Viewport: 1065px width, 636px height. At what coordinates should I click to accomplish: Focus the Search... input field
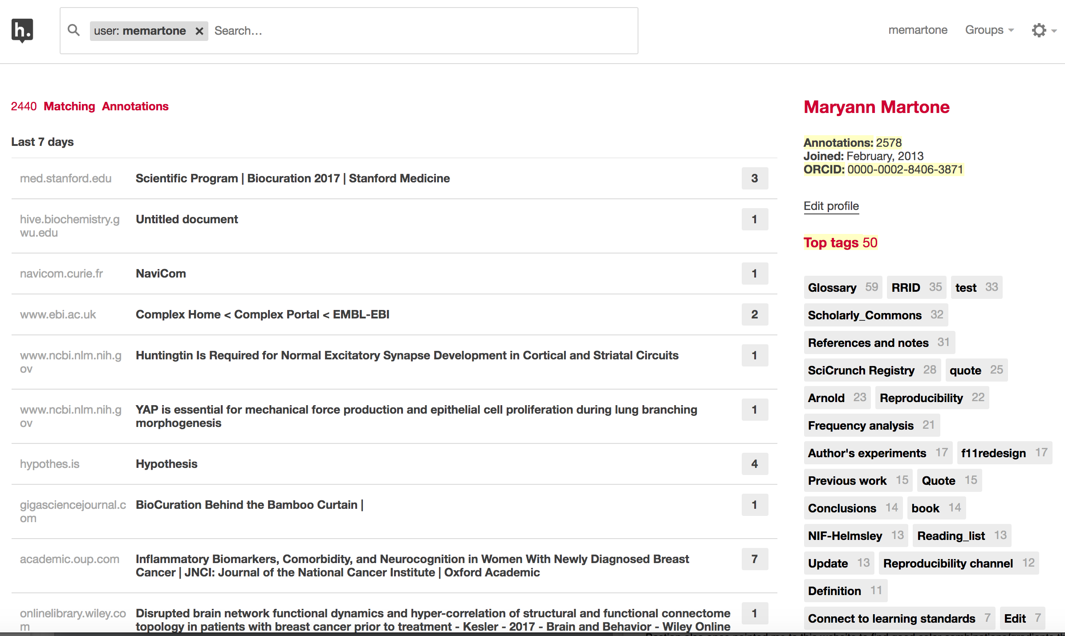(x=423, y=31)
